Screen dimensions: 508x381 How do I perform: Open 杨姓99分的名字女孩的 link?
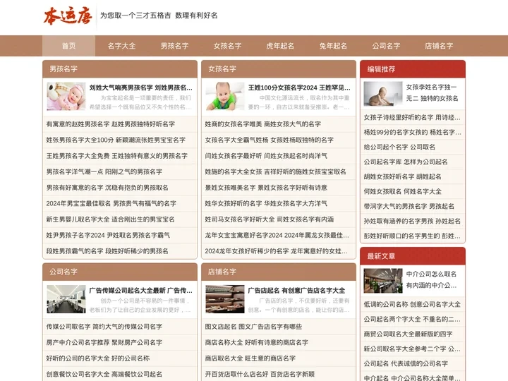(413, 132)
